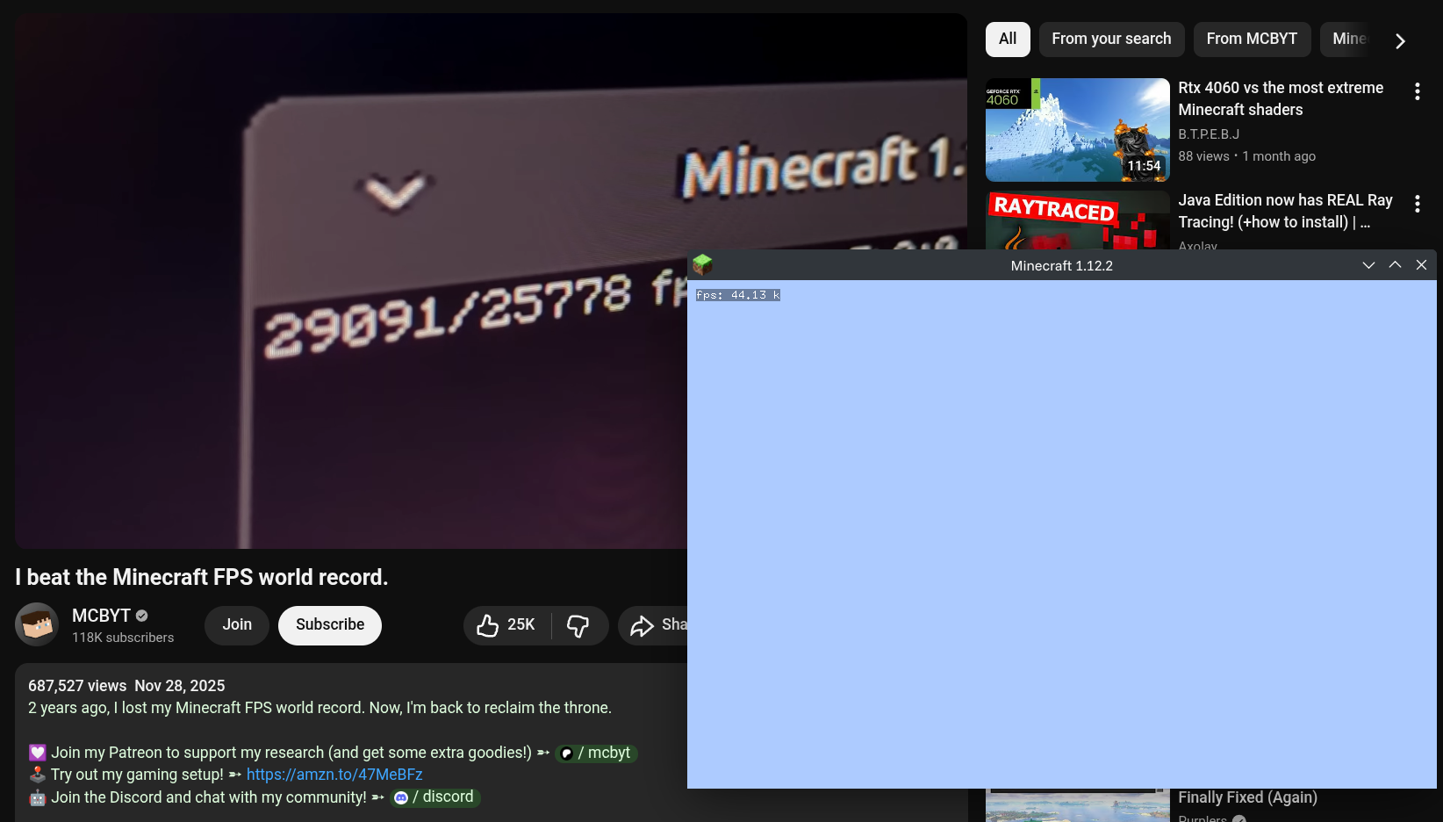This screenshot has height=822, width=1443.
Task: Click the Rtx 4060 vs extreme Minecraft shaders title
Action: tap(1281, 98)
